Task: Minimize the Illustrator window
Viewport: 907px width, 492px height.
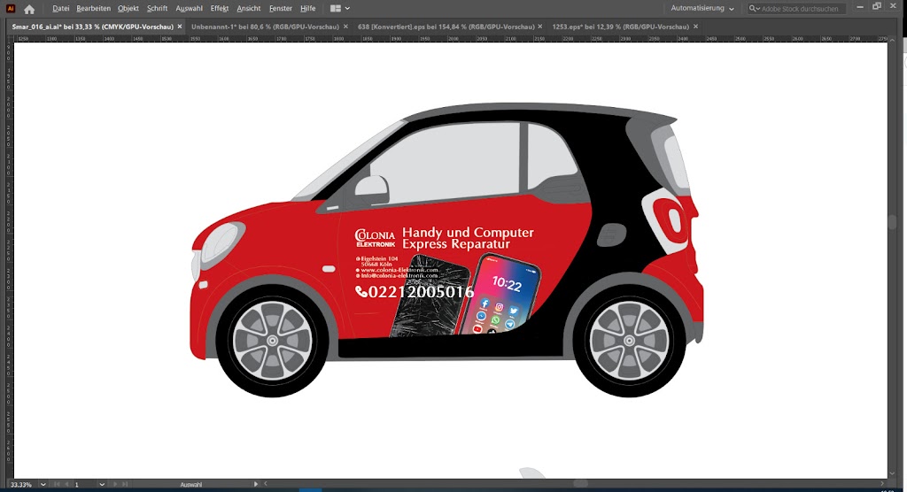Action: click(x=860, y=7)
